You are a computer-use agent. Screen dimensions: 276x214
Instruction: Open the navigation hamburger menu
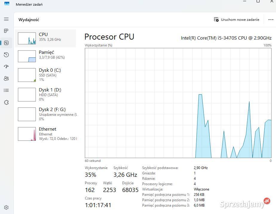[6, 19]
